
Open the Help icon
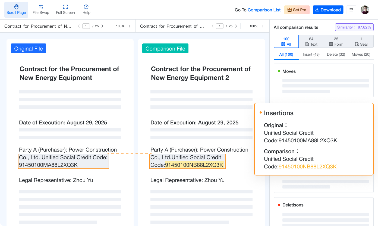point(86,7)
